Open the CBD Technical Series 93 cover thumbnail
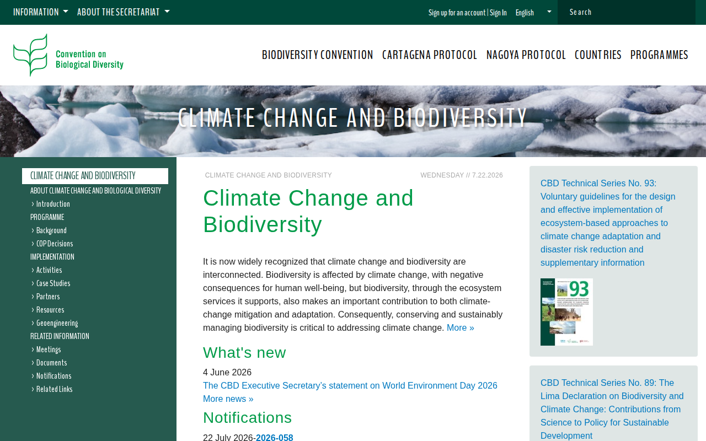This screenshot has height=441, width=706. [x=566, y=312]
